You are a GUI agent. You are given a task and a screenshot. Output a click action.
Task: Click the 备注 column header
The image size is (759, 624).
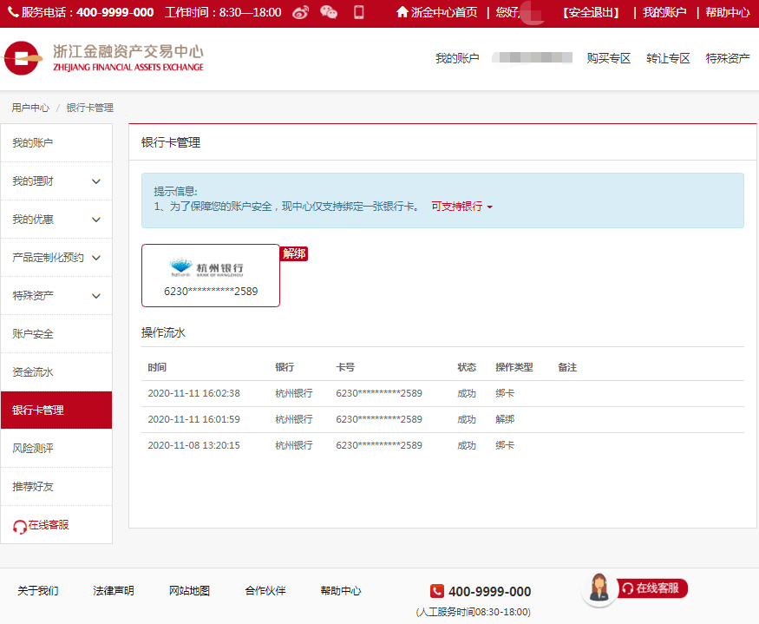[567, 367]
